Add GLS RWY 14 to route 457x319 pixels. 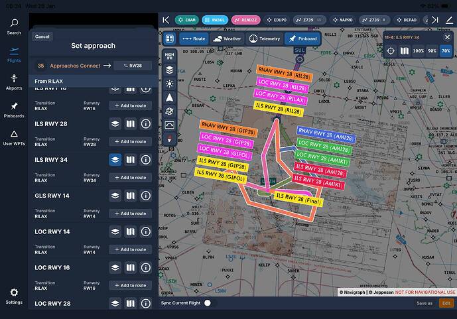tap(130, 214)
